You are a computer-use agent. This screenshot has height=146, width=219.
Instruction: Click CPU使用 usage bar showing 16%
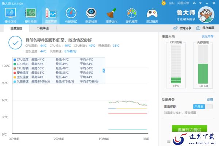[176, 64]
